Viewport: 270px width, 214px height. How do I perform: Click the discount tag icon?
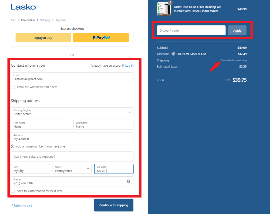[173, 54]
